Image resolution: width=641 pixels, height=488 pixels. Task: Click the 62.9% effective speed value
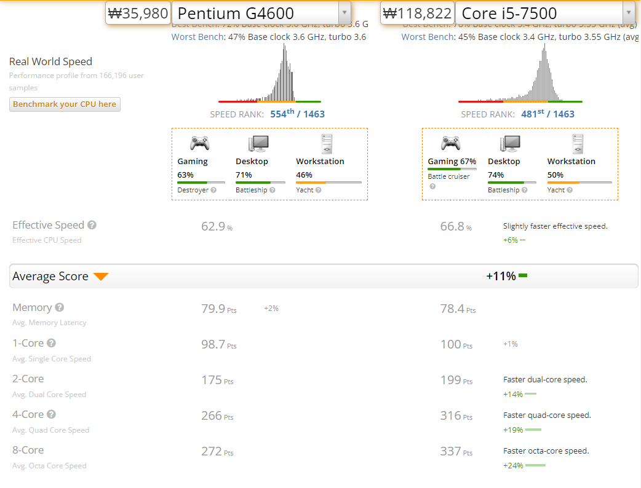pyautogui.click(x=217, y=226)
